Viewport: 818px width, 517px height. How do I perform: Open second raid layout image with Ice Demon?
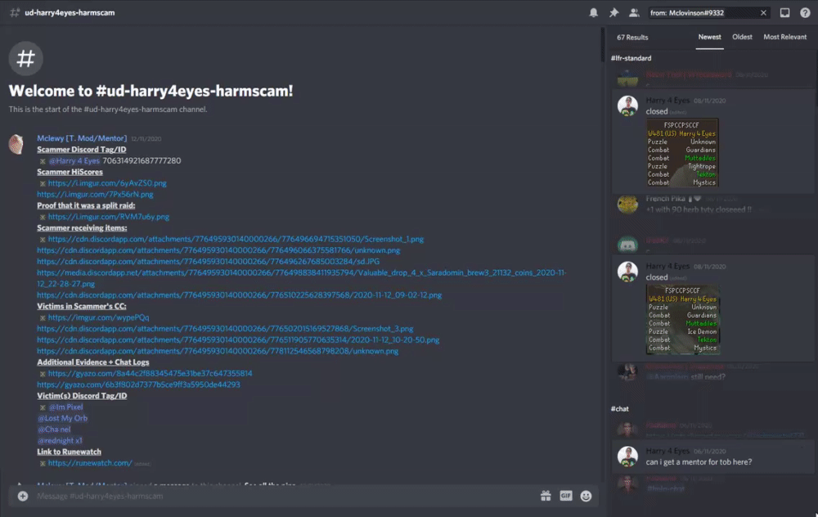point(683,319)
